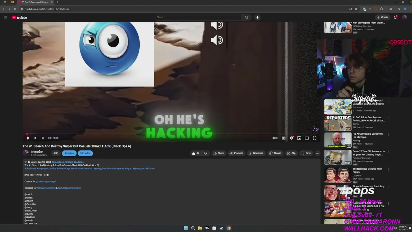
Task: Click the Edit video button
Action: click(85, 153)
